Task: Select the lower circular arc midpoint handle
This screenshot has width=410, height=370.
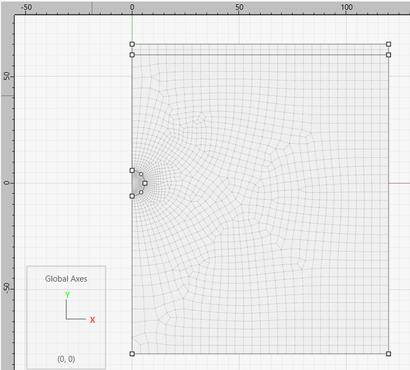Action: click(x=141, y=192)
